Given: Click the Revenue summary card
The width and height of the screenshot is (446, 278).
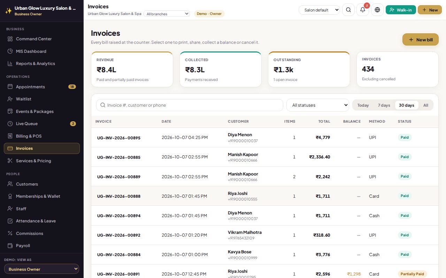Looking at the screenshot, I should (x=132, y=69).
